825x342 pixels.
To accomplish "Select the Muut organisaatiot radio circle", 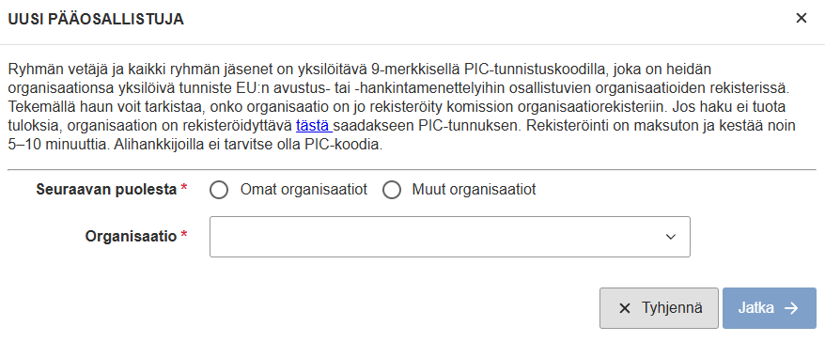I will click(392, 190).
